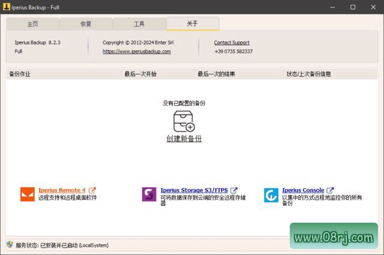Click the Iperius Backup 8.2.3 version text
This screenshot has width=384, height=255.
(x=37, y=42)
